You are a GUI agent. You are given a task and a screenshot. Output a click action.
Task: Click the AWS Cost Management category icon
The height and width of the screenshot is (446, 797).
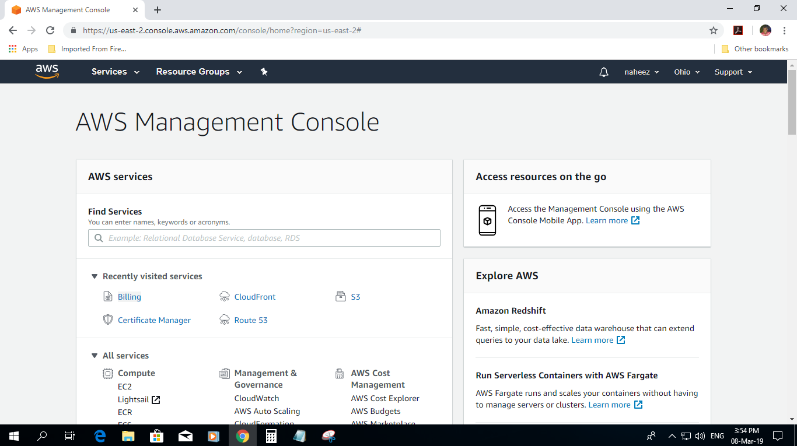[x=340, y=374]
